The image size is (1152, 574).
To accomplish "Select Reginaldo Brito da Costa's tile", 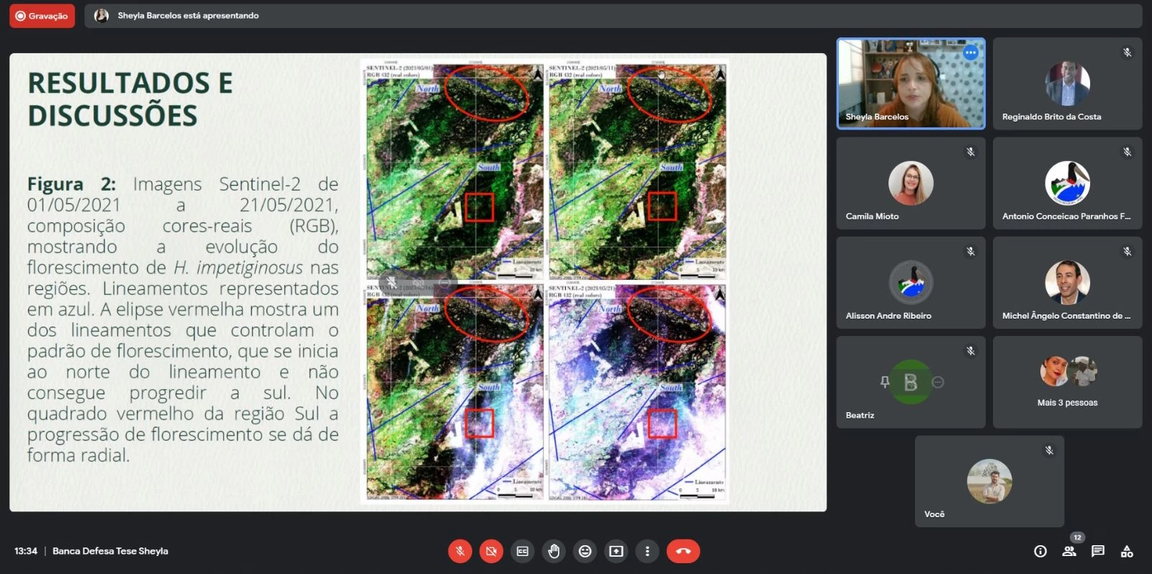I will point(1067,83).
